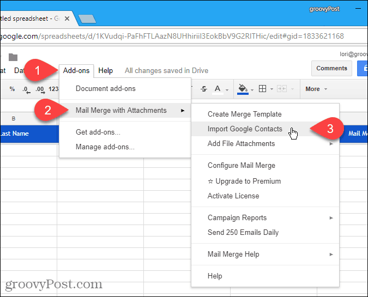Click the text color A icon
The image size is (368, 297).
(218, 89)
